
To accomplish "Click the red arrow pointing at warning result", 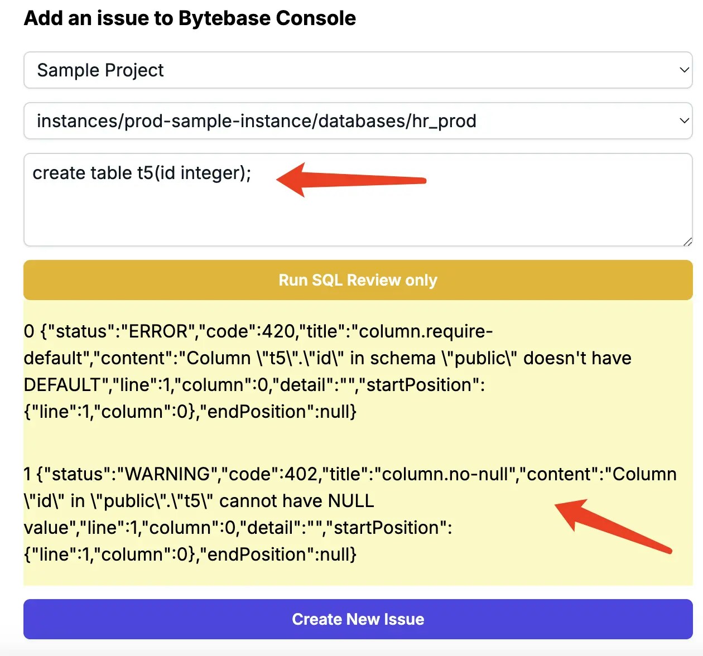I will pos(613,525).
